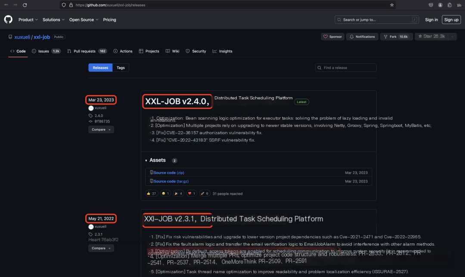Image resolution: width=465 pixels, height=277 pixels.
Task: Click the rocket reaction with 6 votes
Action: (x=205, y=194)
